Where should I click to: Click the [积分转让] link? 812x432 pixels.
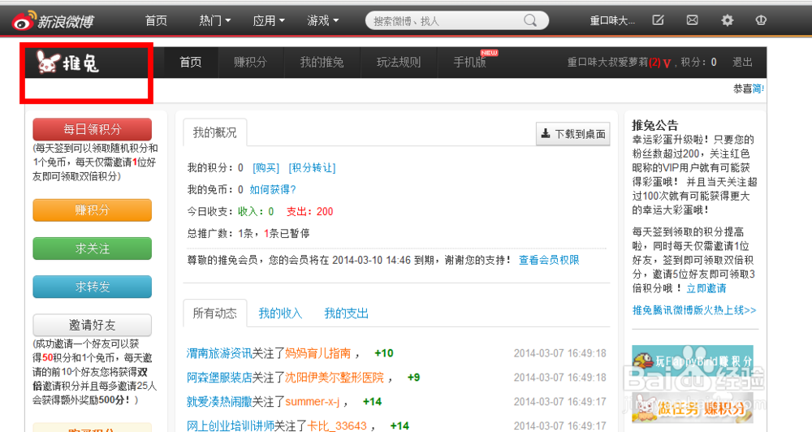pyautogui.click(x=312, y=168)
